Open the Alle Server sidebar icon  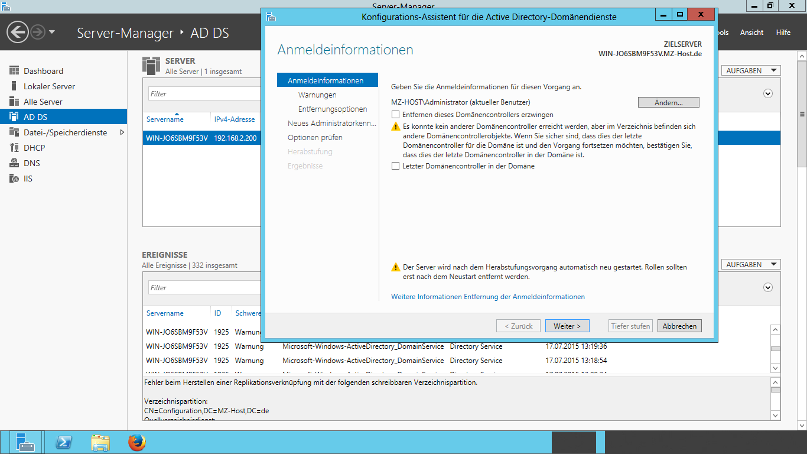click(x=14, y=102)
